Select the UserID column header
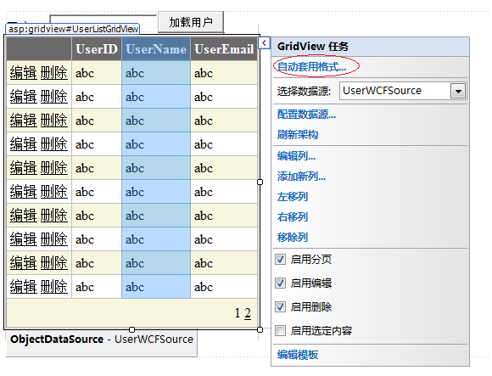The height and width of the screenshot is (376, 492). click(x=97, y=49)
